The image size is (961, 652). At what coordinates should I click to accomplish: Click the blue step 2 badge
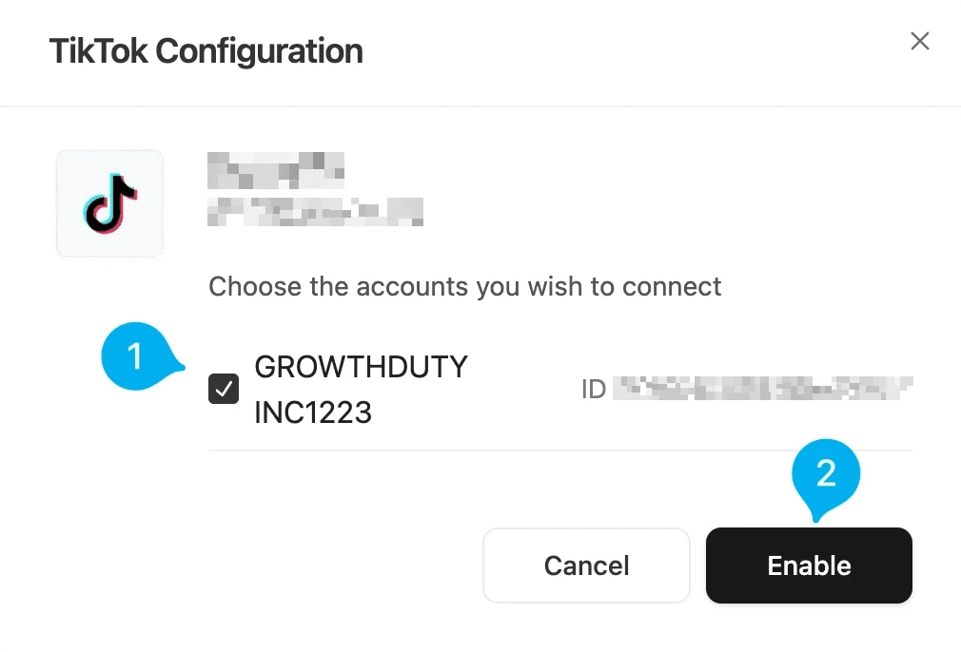pyautogui.click(x=826, y=474)
